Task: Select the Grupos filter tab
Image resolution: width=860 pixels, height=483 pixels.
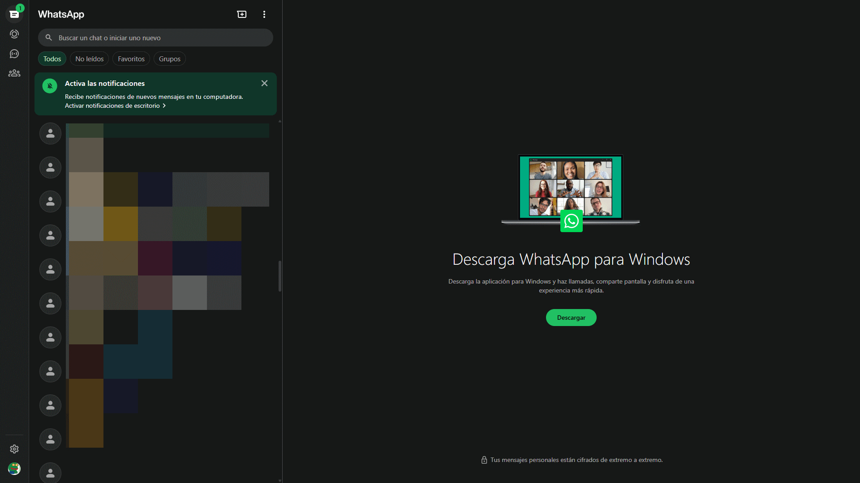Action: [x=170, y=59]
